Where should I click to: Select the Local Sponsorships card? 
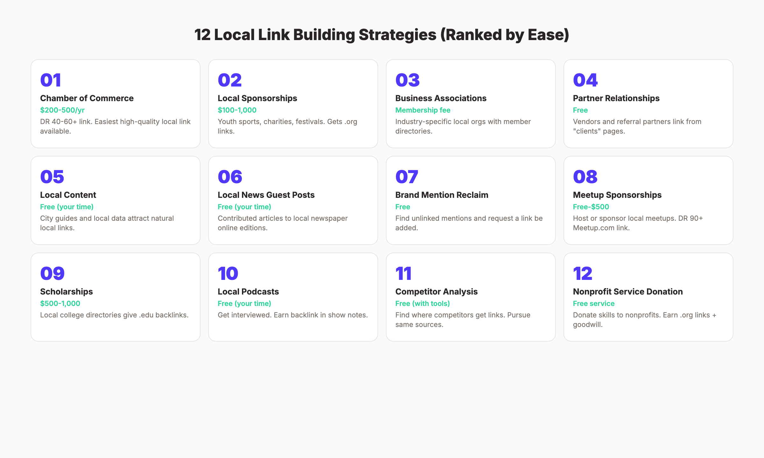point(293,104)
